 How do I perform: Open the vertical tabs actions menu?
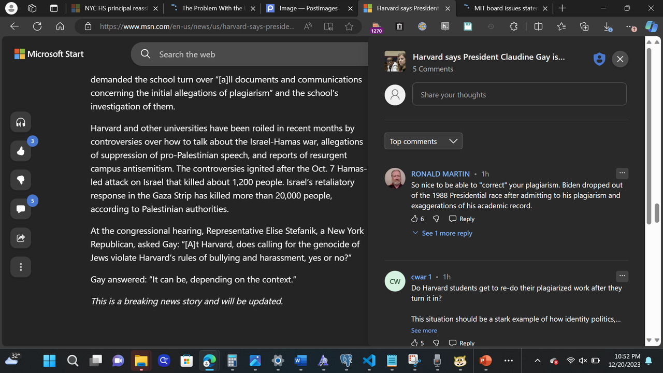coord(54,8)
